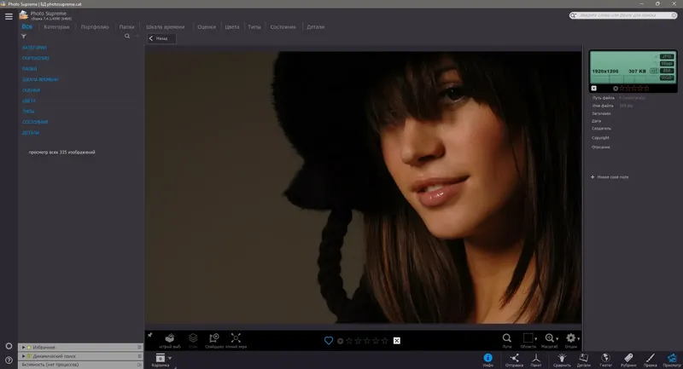
Task: Open the ШКАЛА ВРЕМЕНИ sidebar link
Action: 40,79
